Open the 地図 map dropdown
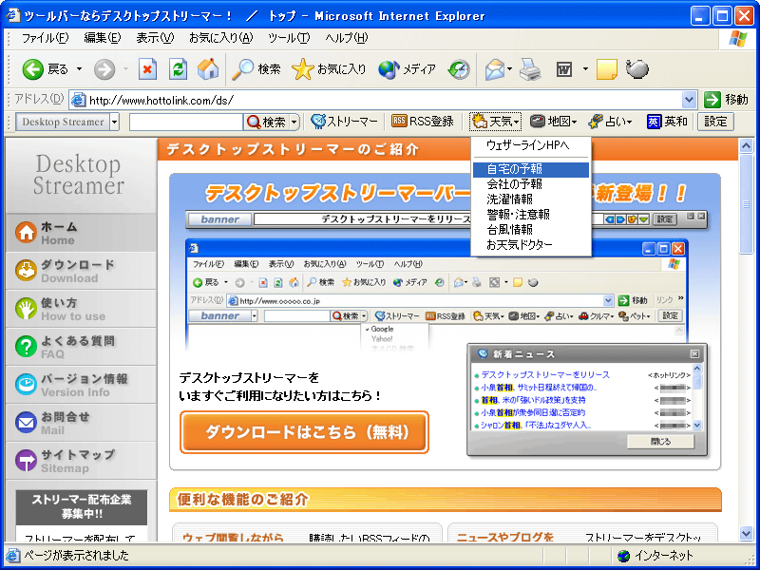This screenshot has width=760, height=570. tap(553, 122)
